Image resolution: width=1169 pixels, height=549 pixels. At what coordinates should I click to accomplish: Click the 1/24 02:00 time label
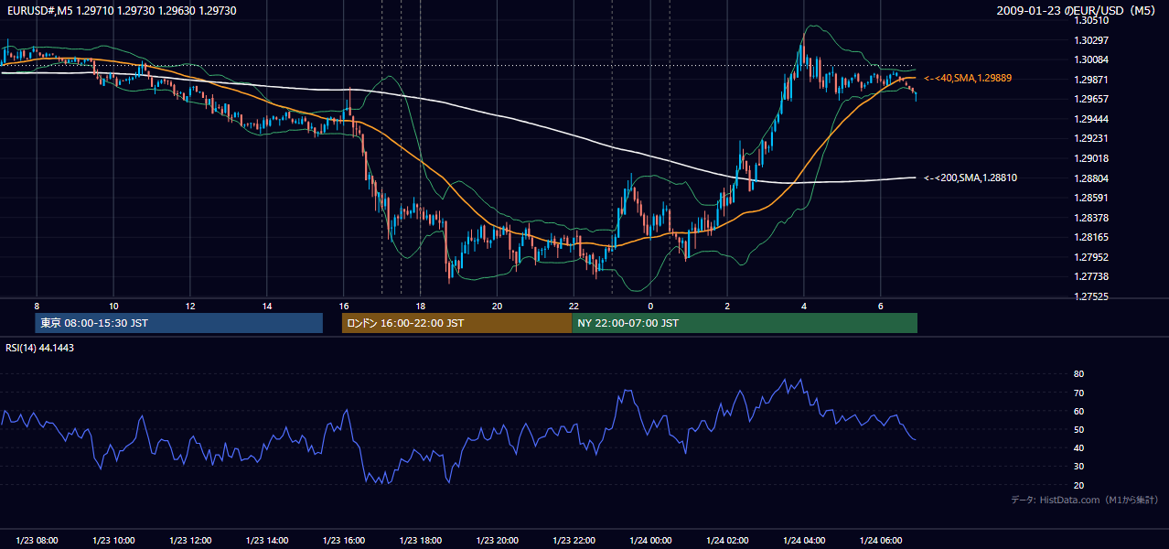point(727,541)
